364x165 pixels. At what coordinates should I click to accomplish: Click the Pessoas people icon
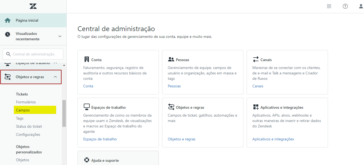(x=171, y=60)
